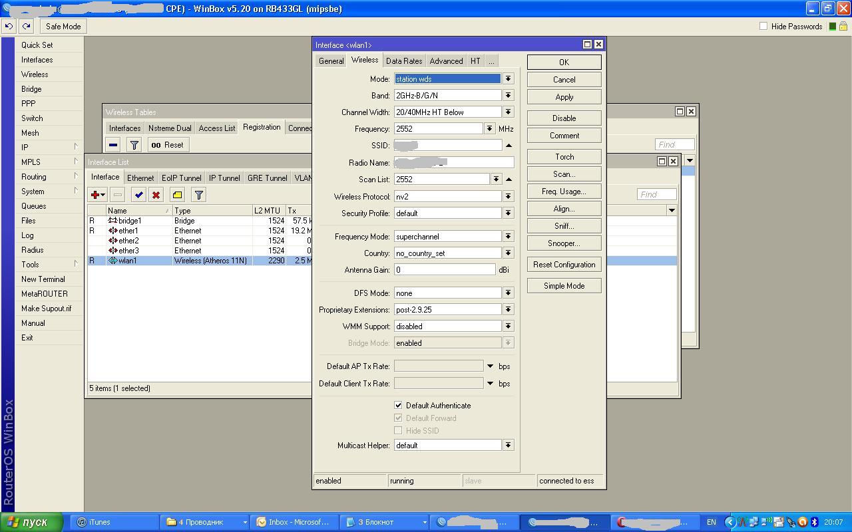Switch to the Data Rates tab
This screenshot has height=532, width=852.
[403, 61]
